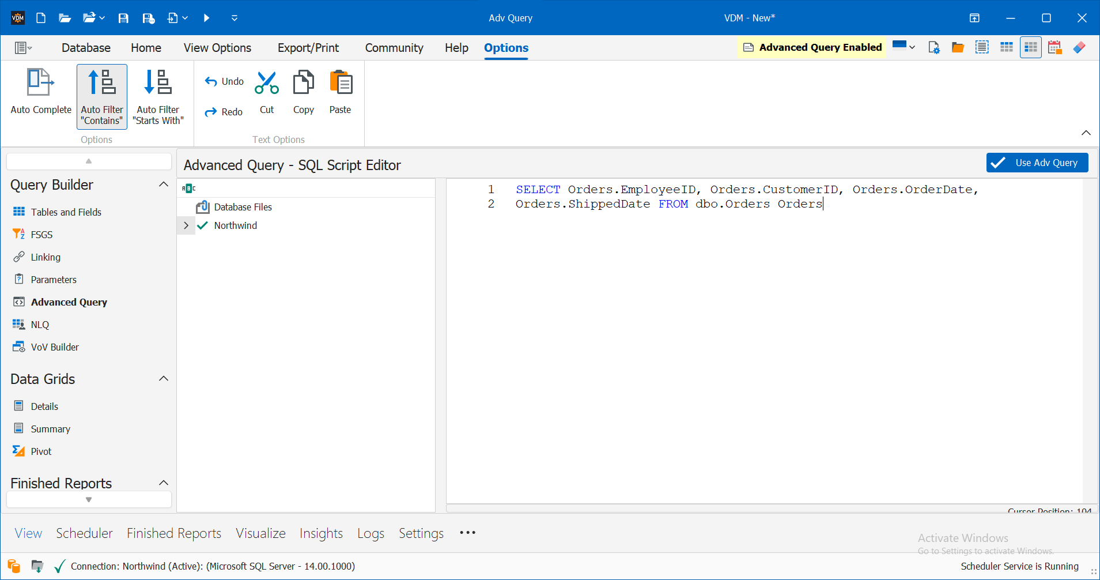This screenshot has width=1100, height=580.
Task: Switch to the Home ribbon tab
Action: click(146, 47)
